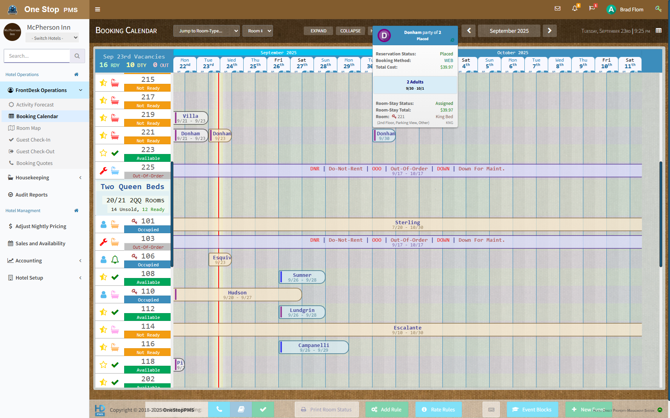Open Room Map from the sidebar
The height and width of the screenshot is (418, 670).
28,128
